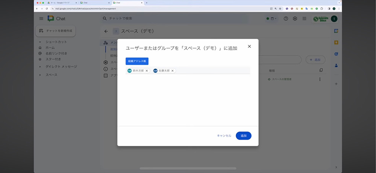Collapse the ショートカット section
The image size is (376, 173).
[x=40, y=42]
